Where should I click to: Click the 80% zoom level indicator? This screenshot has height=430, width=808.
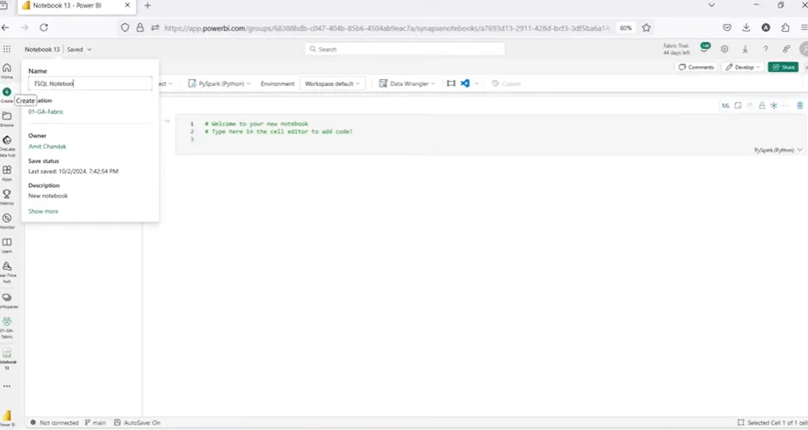pyautogui.click(x=626, y=27)
